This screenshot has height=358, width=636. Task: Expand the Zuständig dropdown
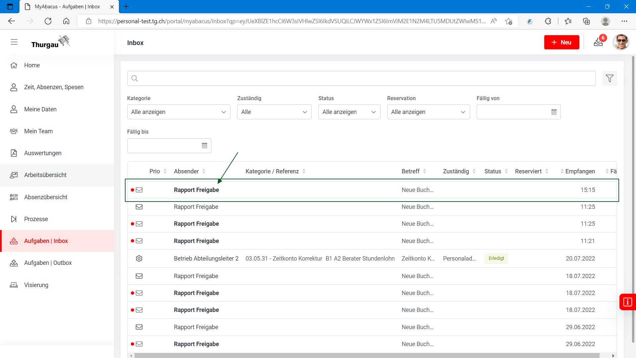click(x=274, y=112)
